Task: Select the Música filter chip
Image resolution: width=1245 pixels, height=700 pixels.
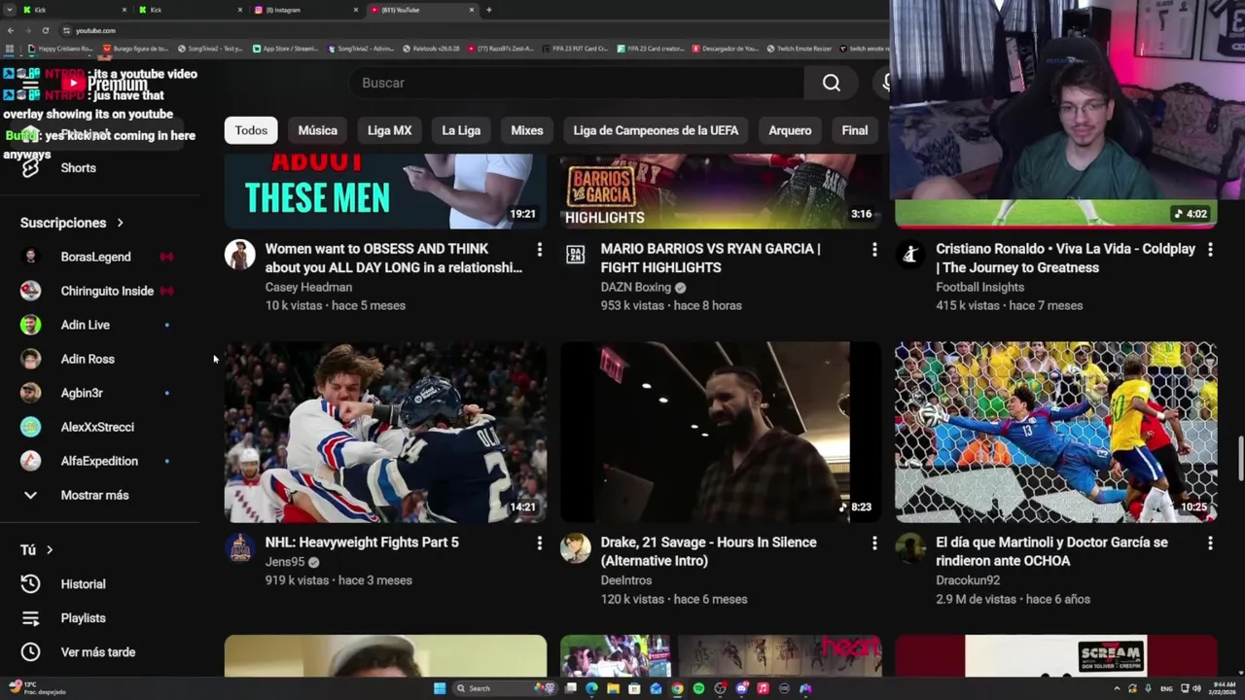Action: [318, 130]
